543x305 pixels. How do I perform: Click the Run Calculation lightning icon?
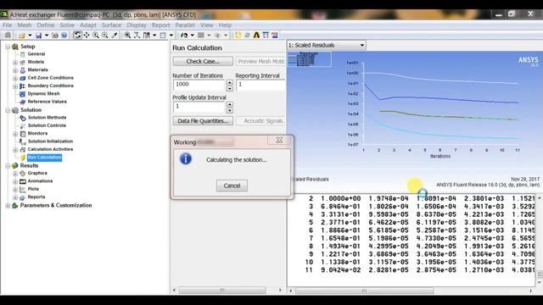coord(23,158)
